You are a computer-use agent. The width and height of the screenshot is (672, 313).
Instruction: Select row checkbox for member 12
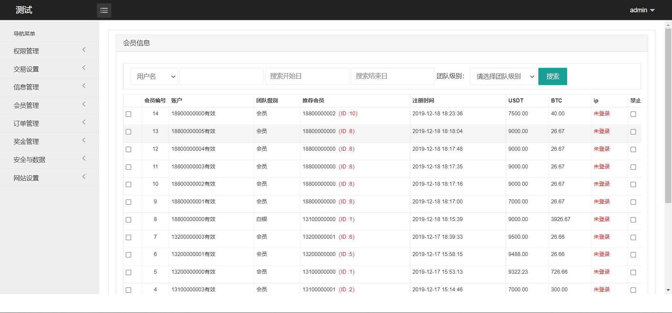pos(129,150)
